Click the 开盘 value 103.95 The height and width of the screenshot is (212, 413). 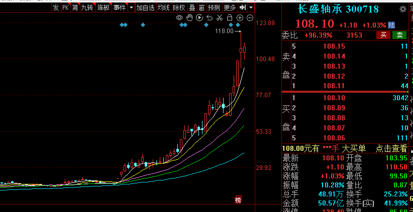[x=396, y=158]
